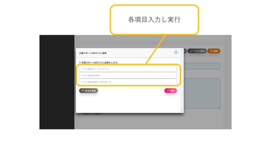263x148 pixels.
Task: Click the 各項目入力し実行 callout bubble
Action: [x=154, y=20]
